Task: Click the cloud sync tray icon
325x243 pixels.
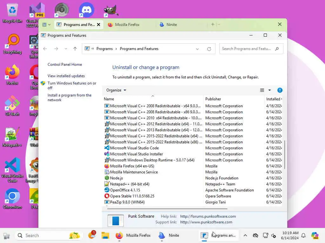Action: (x=255, y=235)
